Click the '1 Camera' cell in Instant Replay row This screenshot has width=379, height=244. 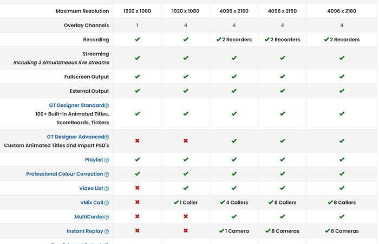tap(234, 231)
